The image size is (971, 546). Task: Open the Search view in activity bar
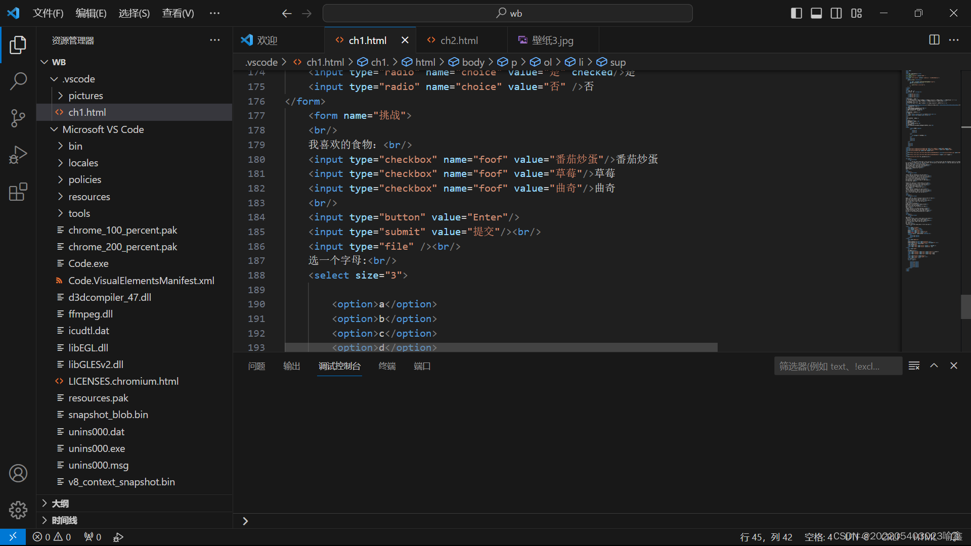(18, 81)
